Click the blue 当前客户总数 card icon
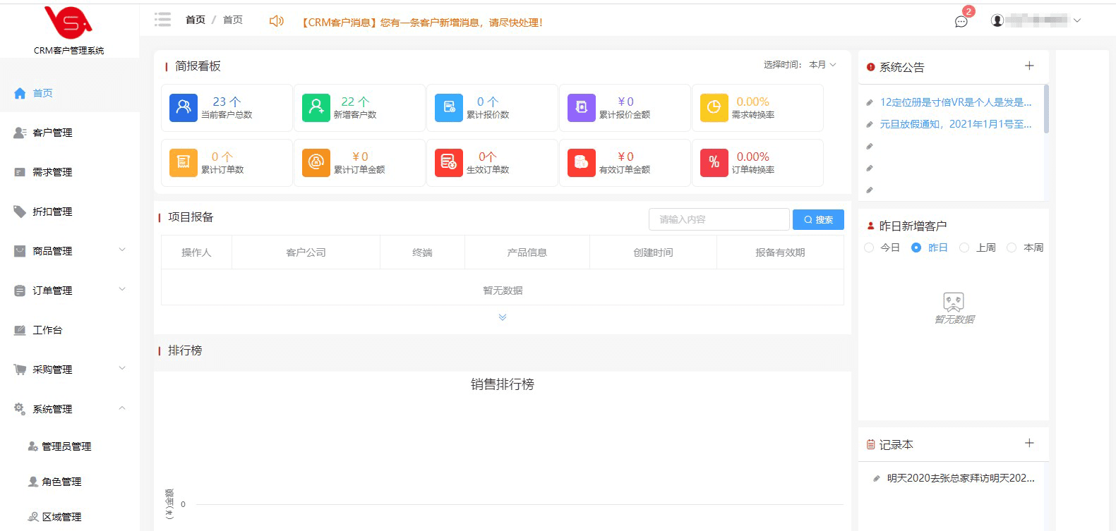This screenshot has width=1116, height=531. point(184,108)
